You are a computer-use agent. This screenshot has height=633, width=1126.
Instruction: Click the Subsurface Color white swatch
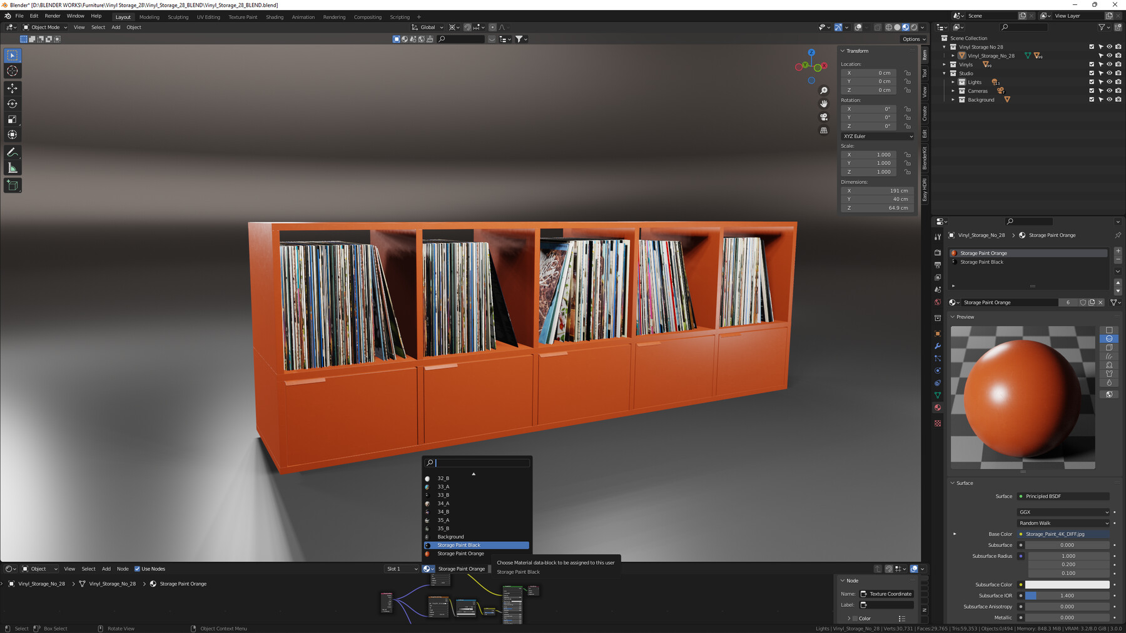pyautogui.click(x=1067, y=585)
